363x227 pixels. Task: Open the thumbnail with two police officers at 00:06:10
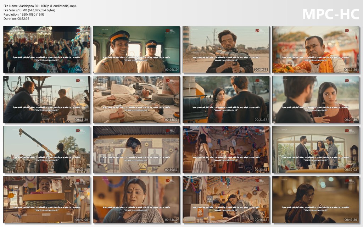136,50
